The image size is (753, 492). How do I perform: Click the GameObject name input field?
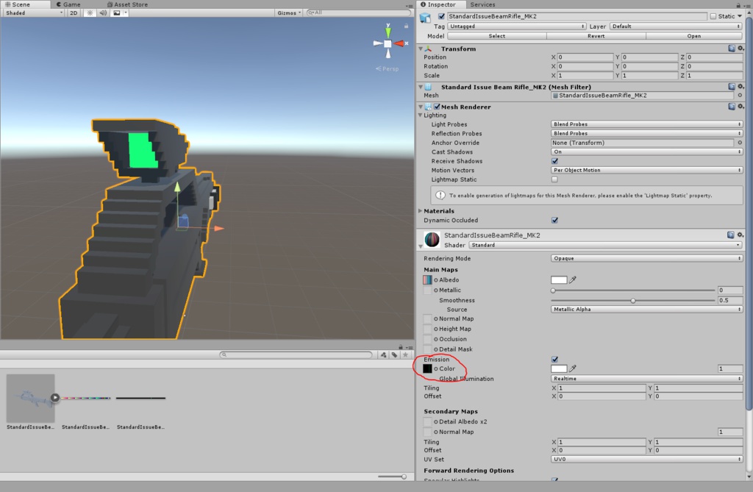(577, 16)
